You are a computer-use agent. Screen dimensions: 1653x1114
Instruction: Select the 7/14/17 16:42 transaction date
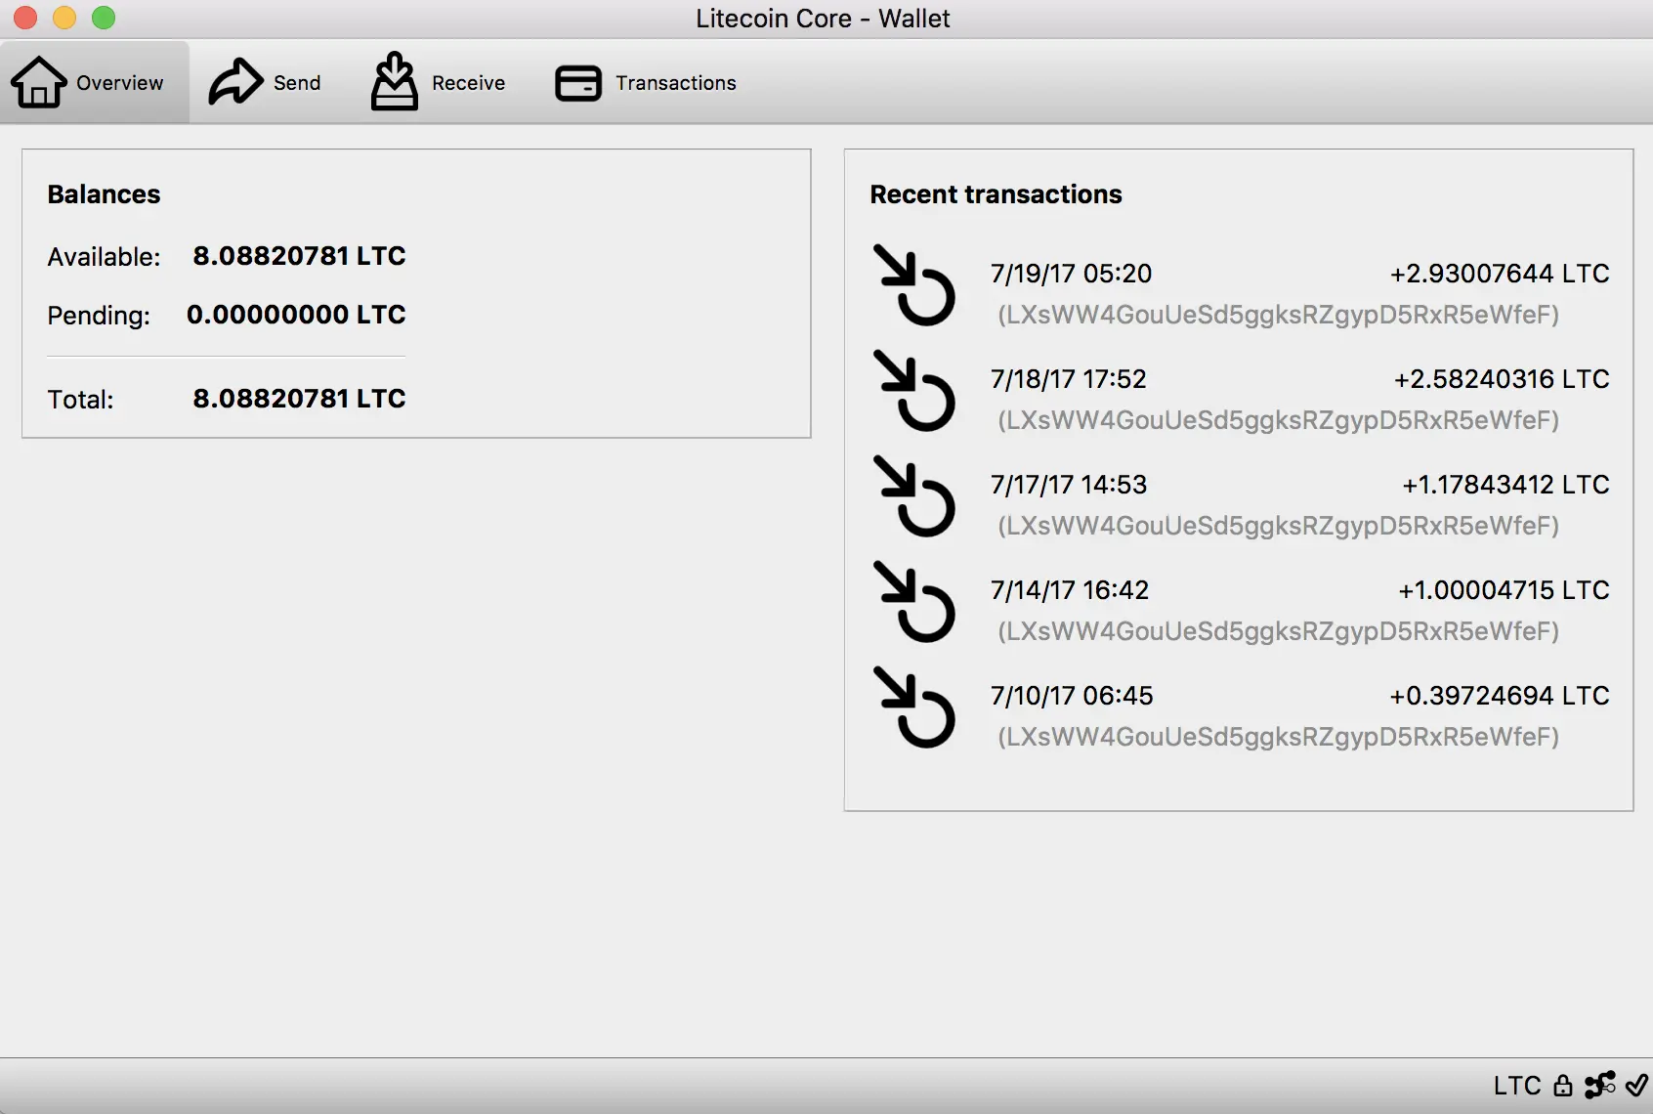pos(1069,590)
